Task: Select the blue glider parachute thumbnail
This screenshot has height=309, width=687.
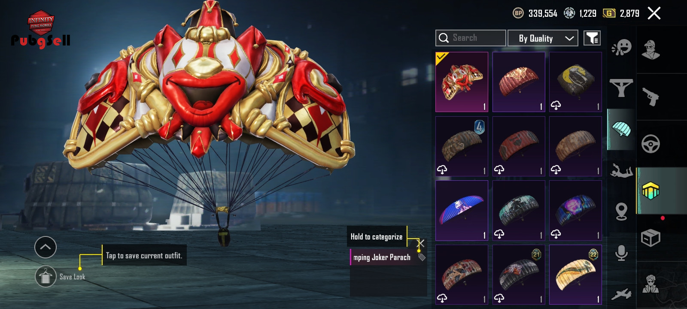Action: (x=462, y=210)
